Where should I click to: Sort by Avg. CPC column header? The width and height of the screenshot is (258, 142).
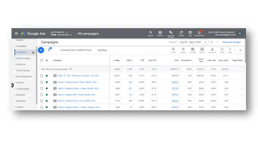(153, 60)
